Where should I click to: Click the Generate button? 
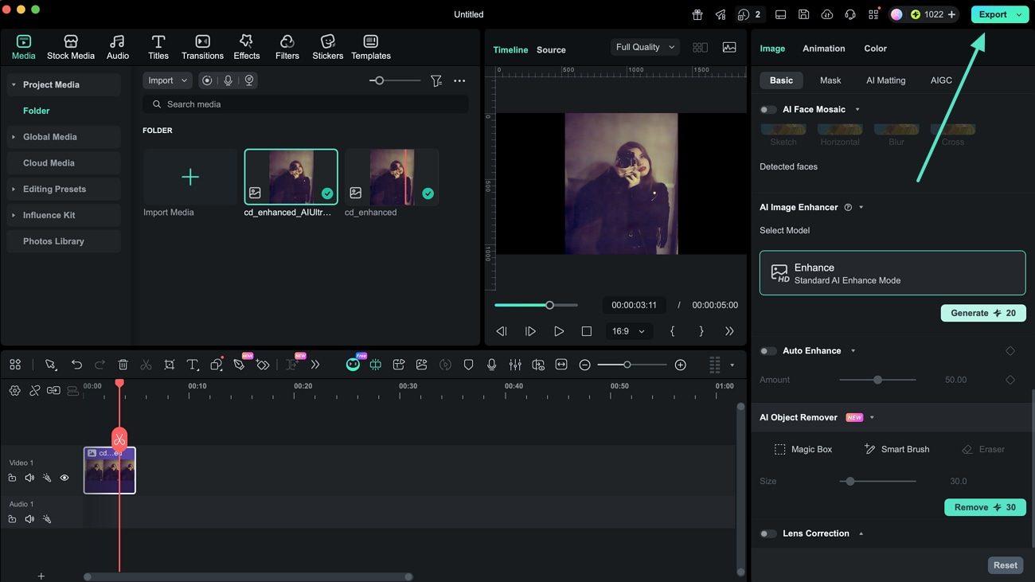982,313
